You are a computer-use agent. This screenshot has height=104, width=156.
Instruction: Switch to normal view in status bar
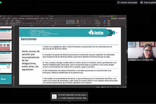[102, 87]
